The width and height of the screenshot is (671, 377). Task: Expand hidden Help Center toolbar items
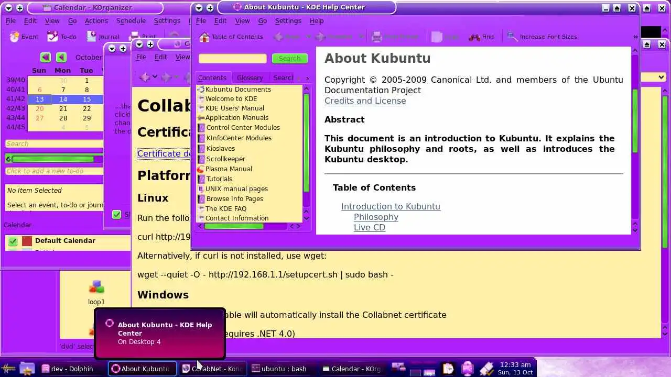(635, 37)
